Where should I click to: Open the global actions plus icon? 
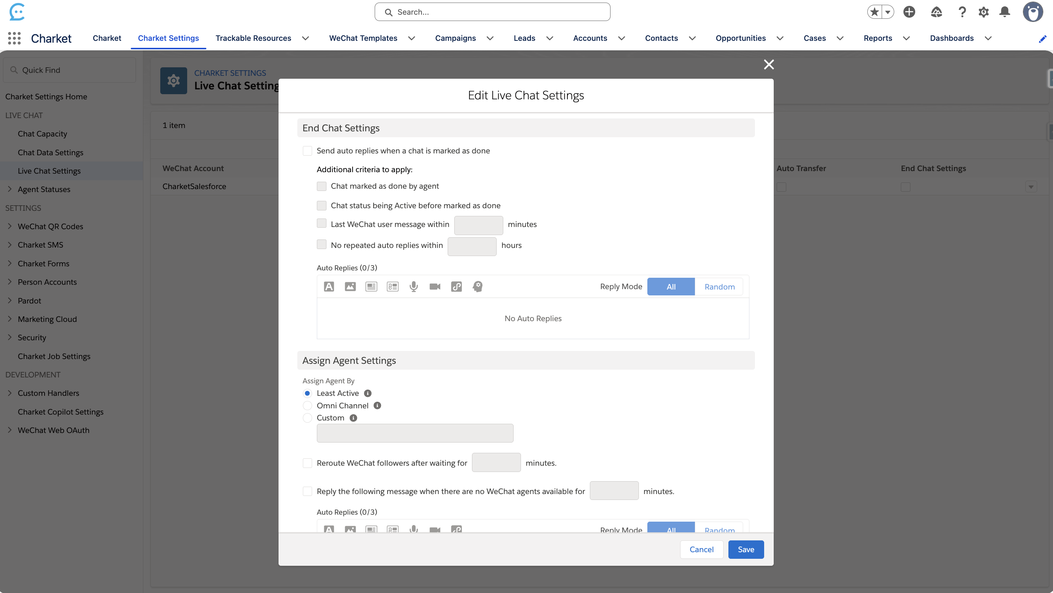click(x=909, y=12)
